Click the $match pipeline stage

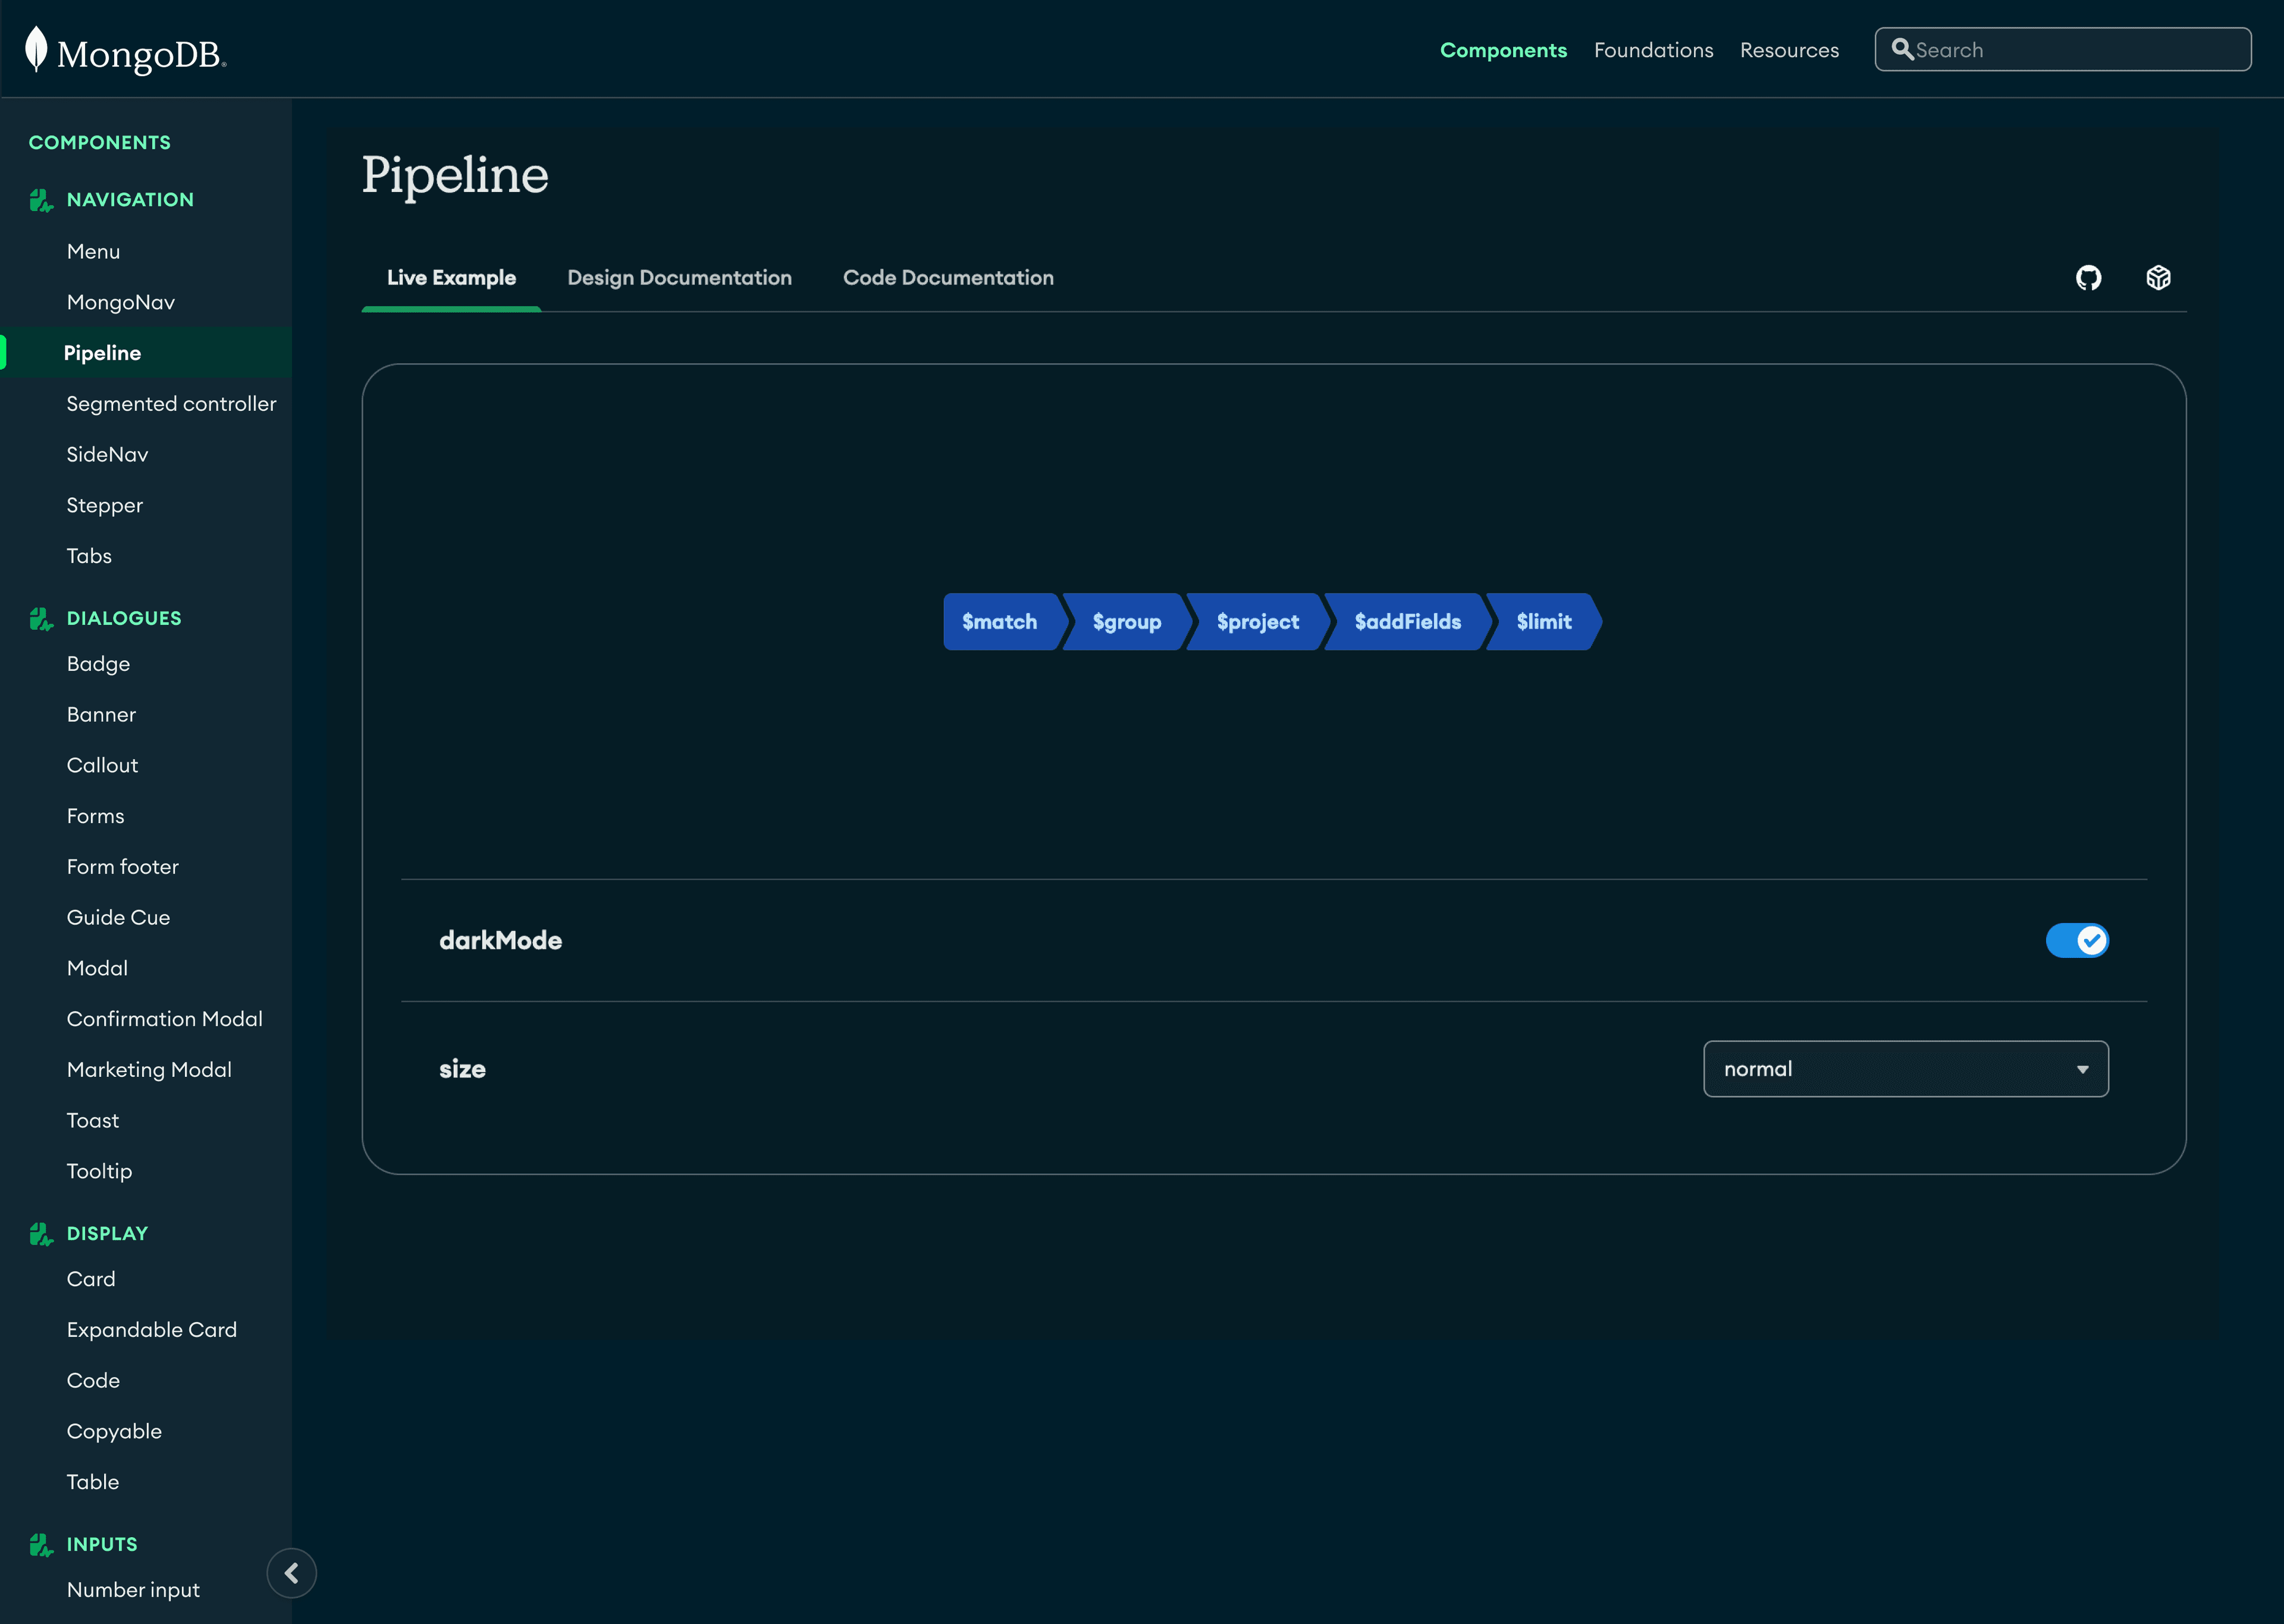1000,621
